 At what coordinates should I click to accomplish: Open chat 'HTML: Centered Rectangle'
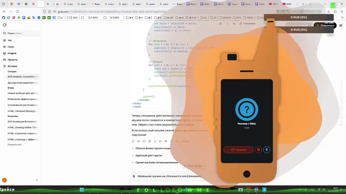(x=23, y=111)
